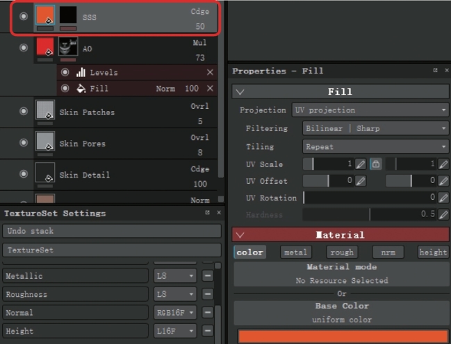
Task: Remove the Levels effect with its X
Action: point(210,72)
